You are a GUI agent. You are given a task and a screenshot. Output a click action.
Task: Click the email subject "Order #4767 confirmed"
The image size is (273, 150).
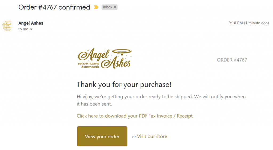pos(54,7)
